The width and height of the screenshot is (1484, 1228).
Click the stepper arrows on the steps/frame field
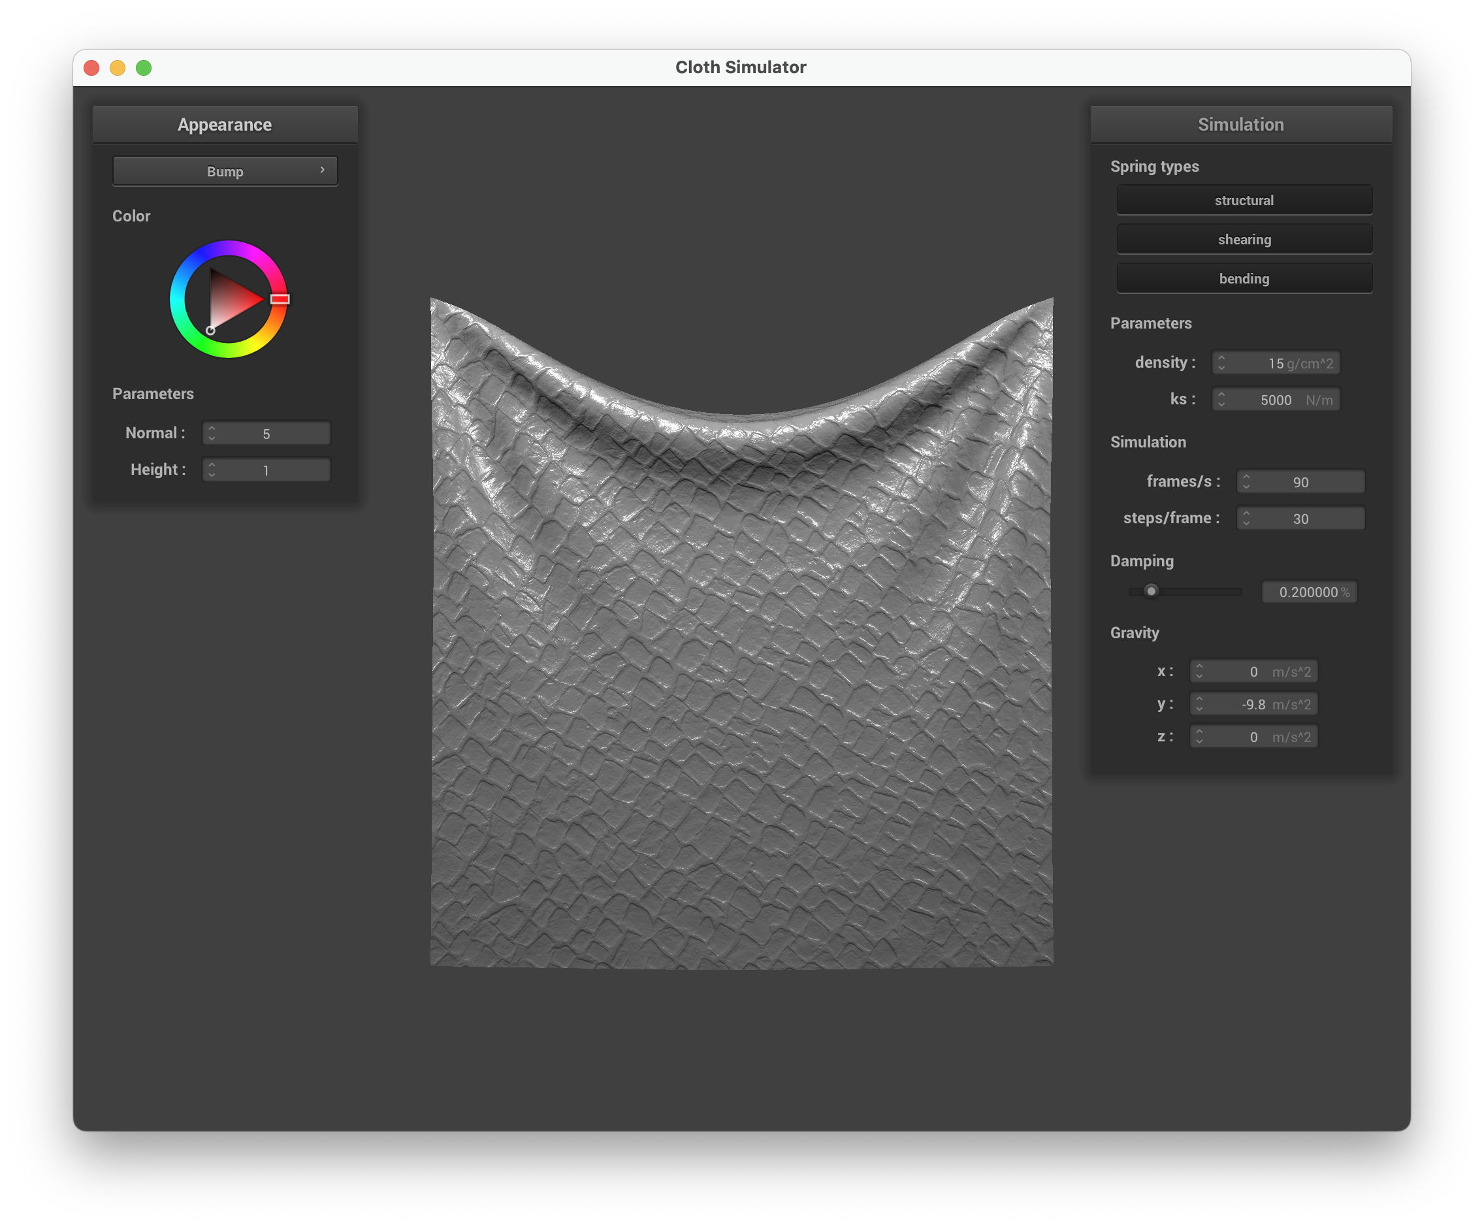pos(1246,519)
